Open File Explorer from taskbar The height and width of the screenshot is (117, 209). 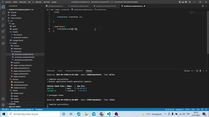point(86,114)
